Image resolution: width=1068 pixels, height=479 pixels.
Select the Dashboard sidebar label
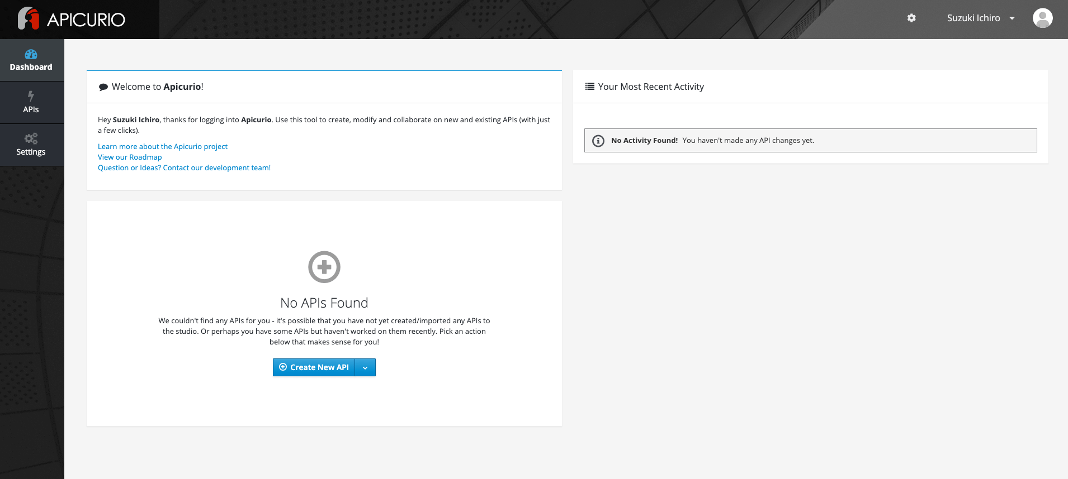(x=31, y=67)
